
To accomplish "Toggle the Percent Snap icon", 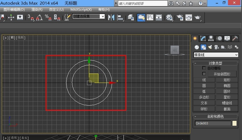I will [x=48, y=17].
